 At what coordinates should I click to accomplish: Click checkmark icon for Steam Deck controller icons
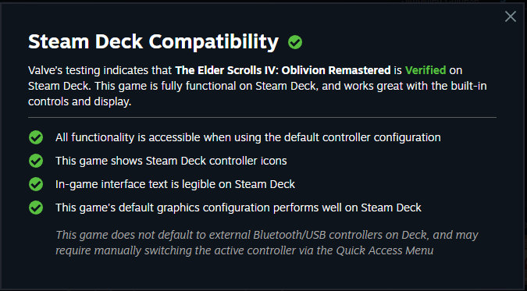(x=36, y=161)
